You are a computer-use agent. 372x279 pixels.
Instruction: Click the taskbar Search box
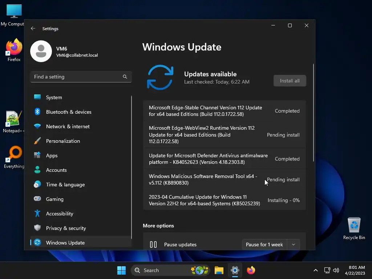point(170,270)
